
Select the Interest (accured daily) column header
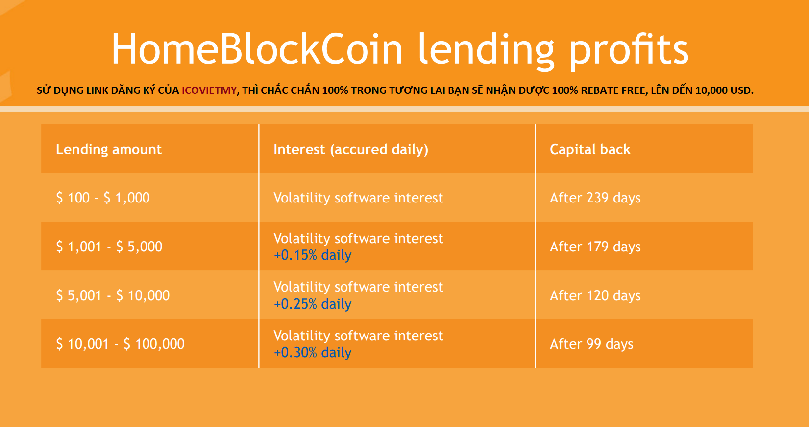351,149
